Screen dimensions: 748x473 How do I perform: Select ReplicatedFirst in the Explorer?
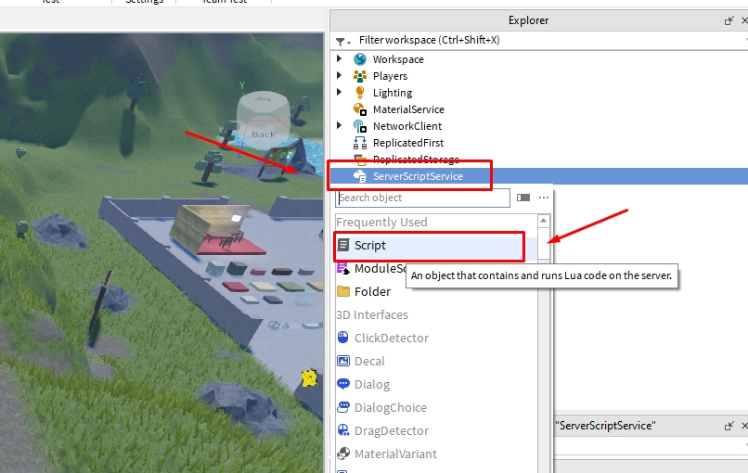(408, 143)
